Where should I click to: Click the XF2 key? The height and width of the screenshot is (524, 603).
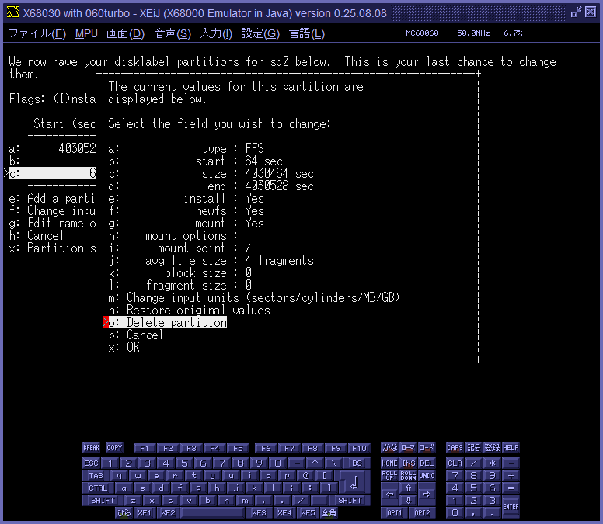pyautogui.click(x=168, y=512)
